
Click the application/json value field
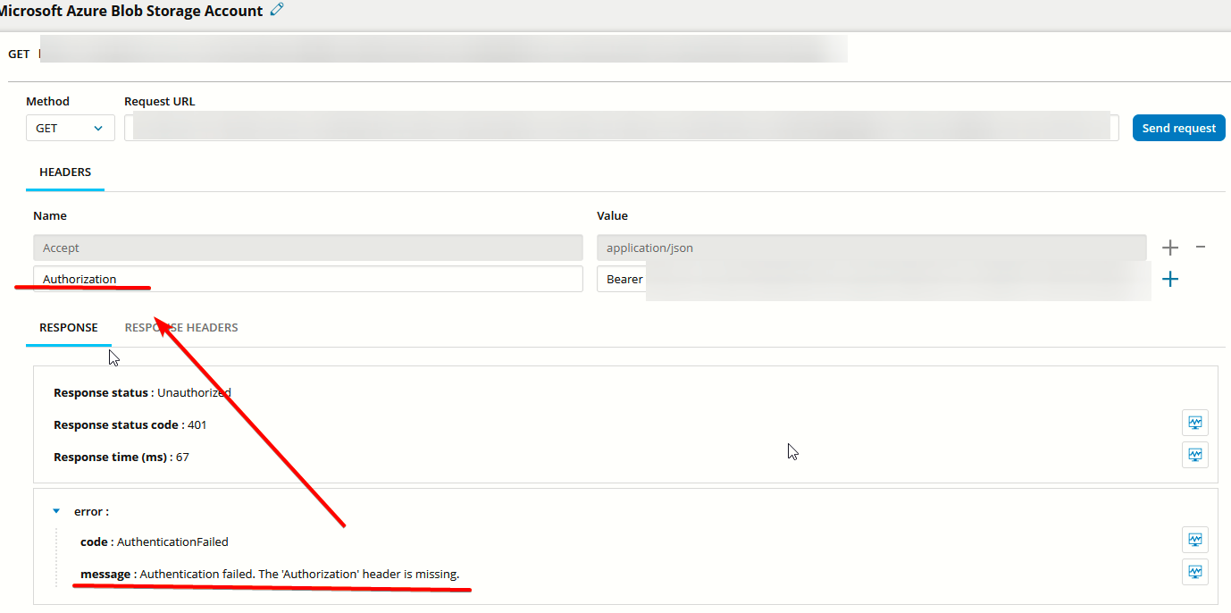click(871, 248)
